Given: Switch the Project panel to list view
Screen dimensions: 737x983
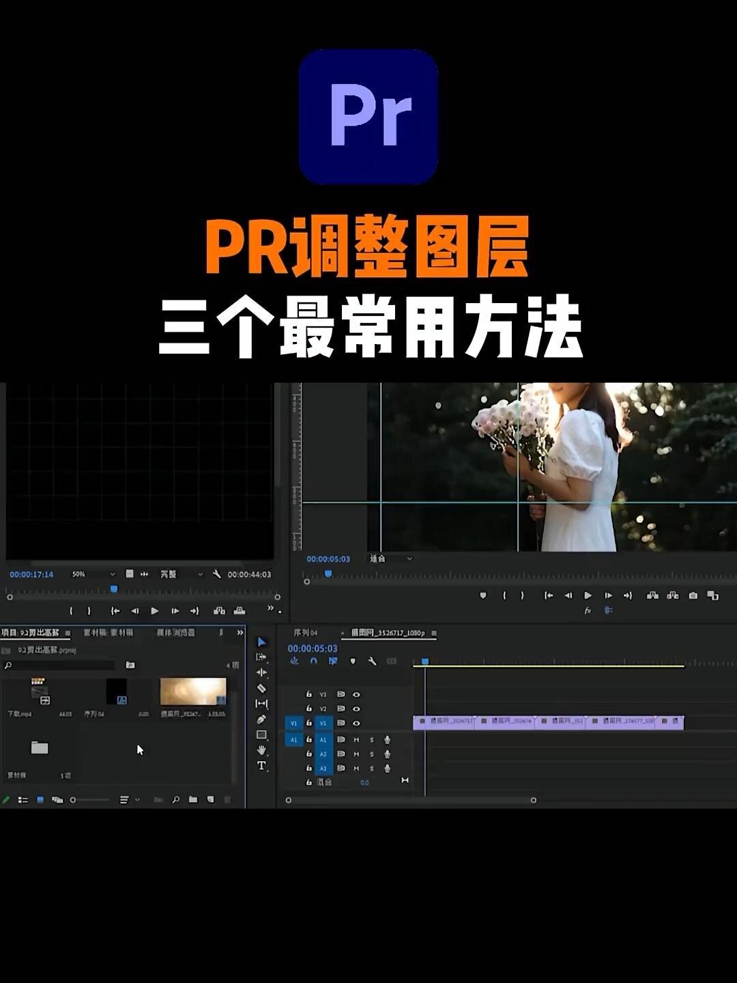Looking at the screenshot, I should (23, 799).
